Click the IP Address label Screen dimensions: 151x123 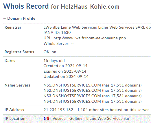pos(14,110)
